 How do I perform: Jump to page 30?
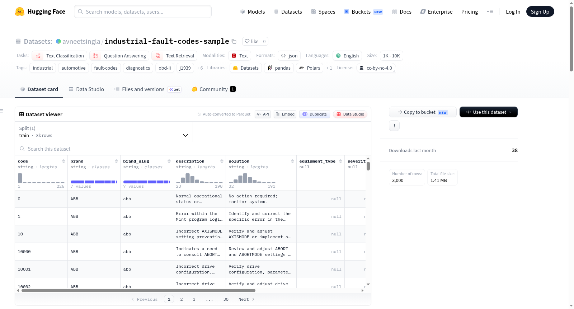[226, 299]
